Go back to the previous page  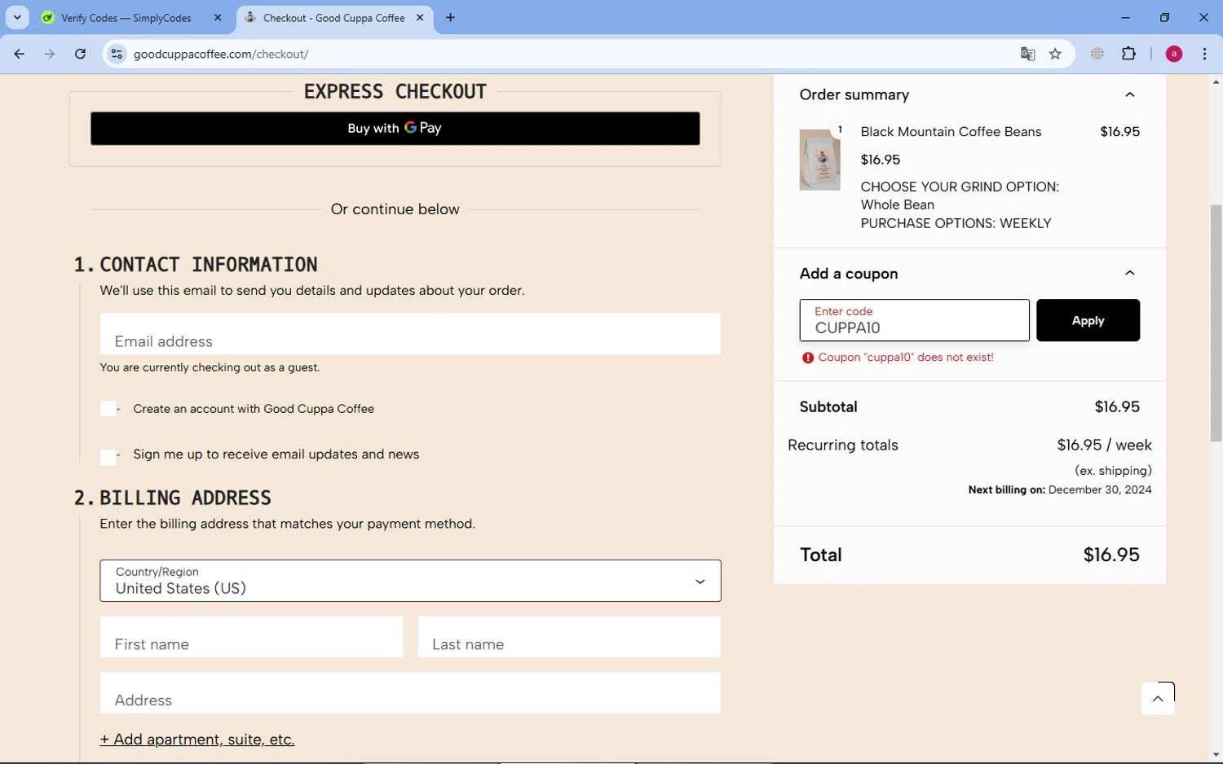click(x=20, y=54)
